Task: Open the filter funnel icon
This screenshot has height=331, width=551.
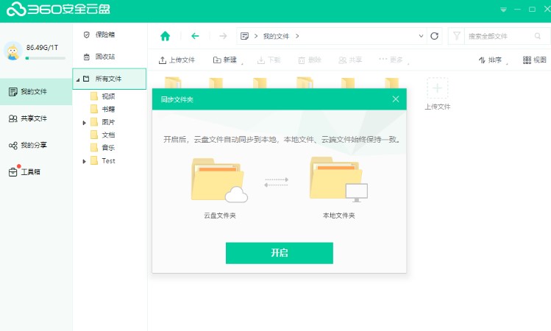Action: click(457, 36)
